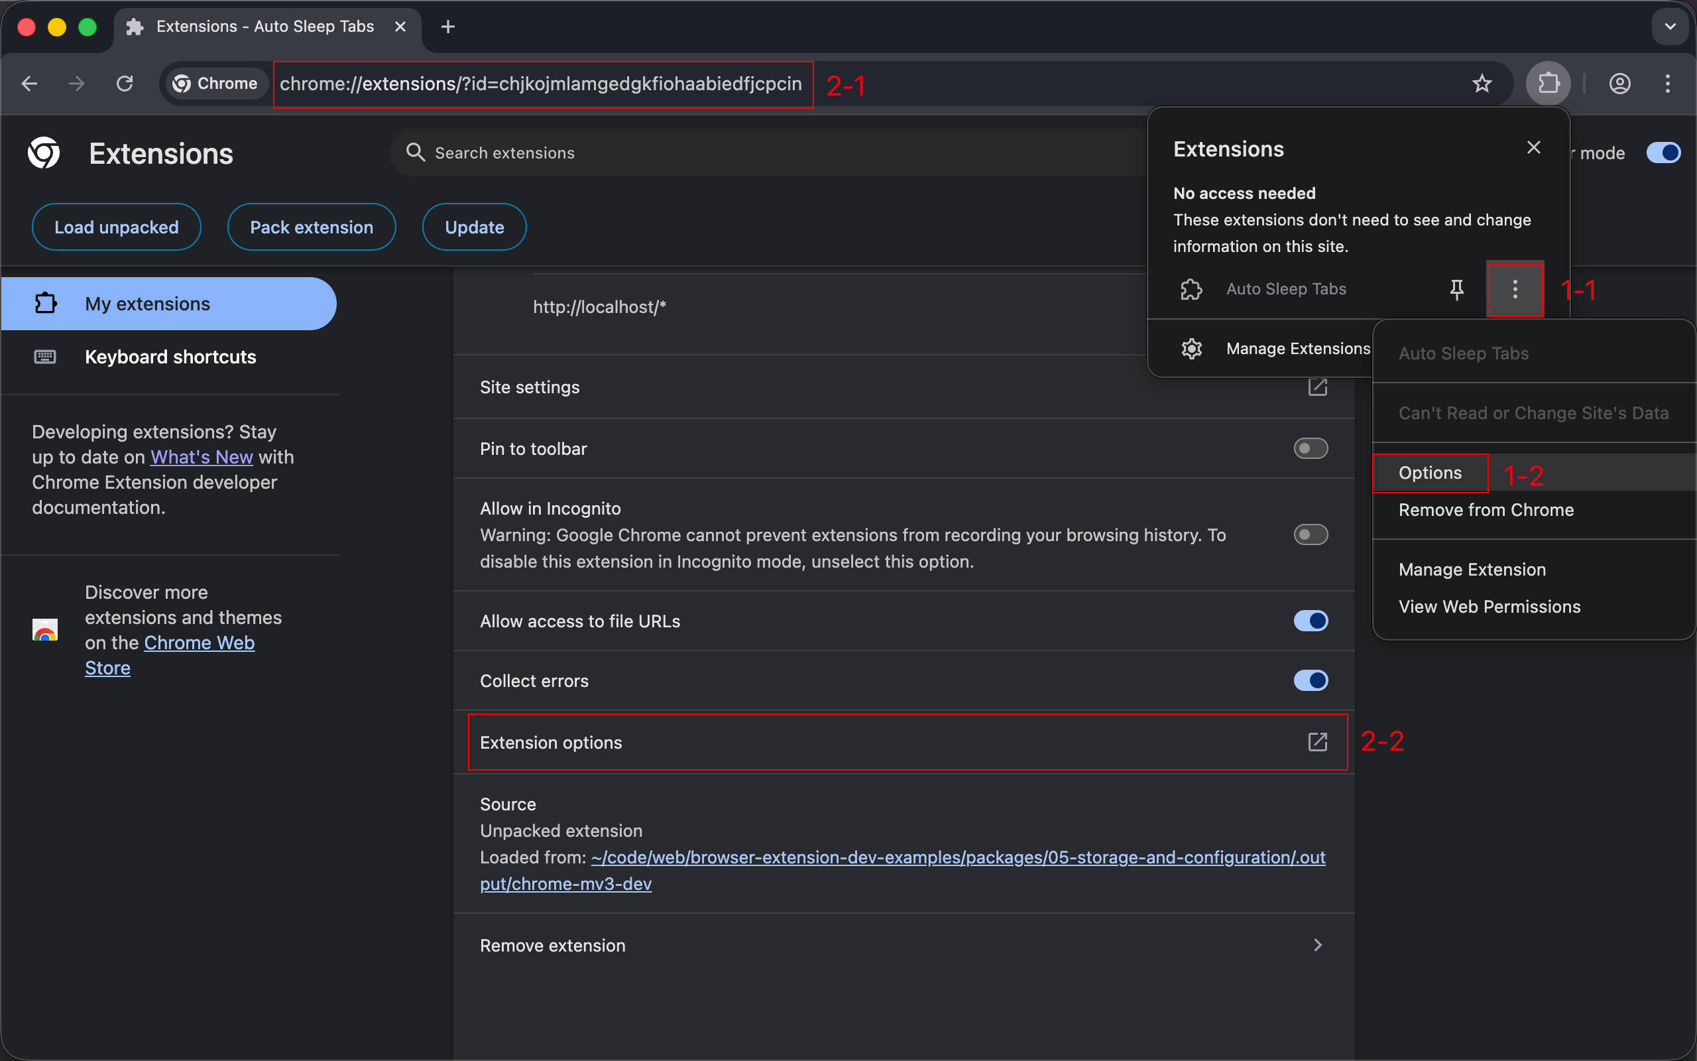Open three-dot menu for Auto Sleep Tabs
The width and height of the screenshot is (1697, 1061).
[x=1515, y=289]
